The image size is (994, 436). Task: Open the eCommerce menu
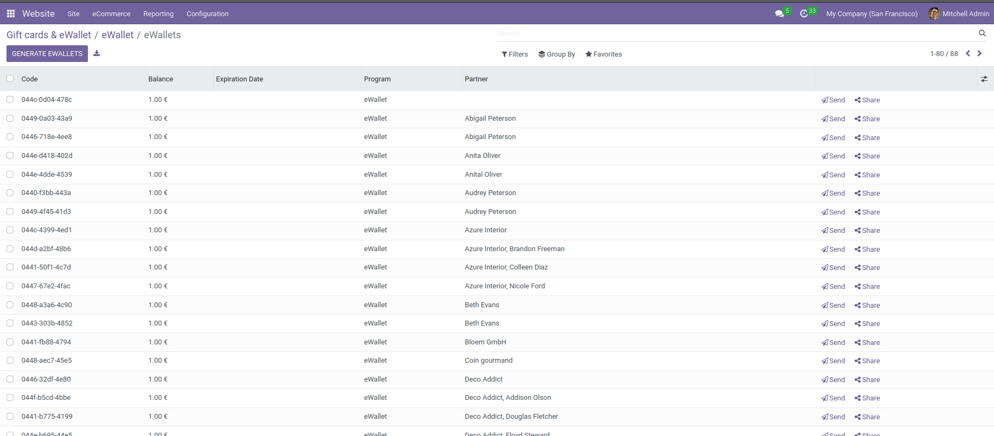point(111,13)
